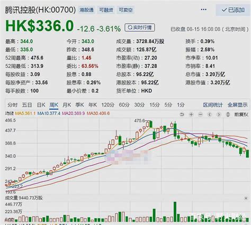Click the chart reset arrow icon
This screenshot has width=251, height=225.
click(x=182, y=115)
